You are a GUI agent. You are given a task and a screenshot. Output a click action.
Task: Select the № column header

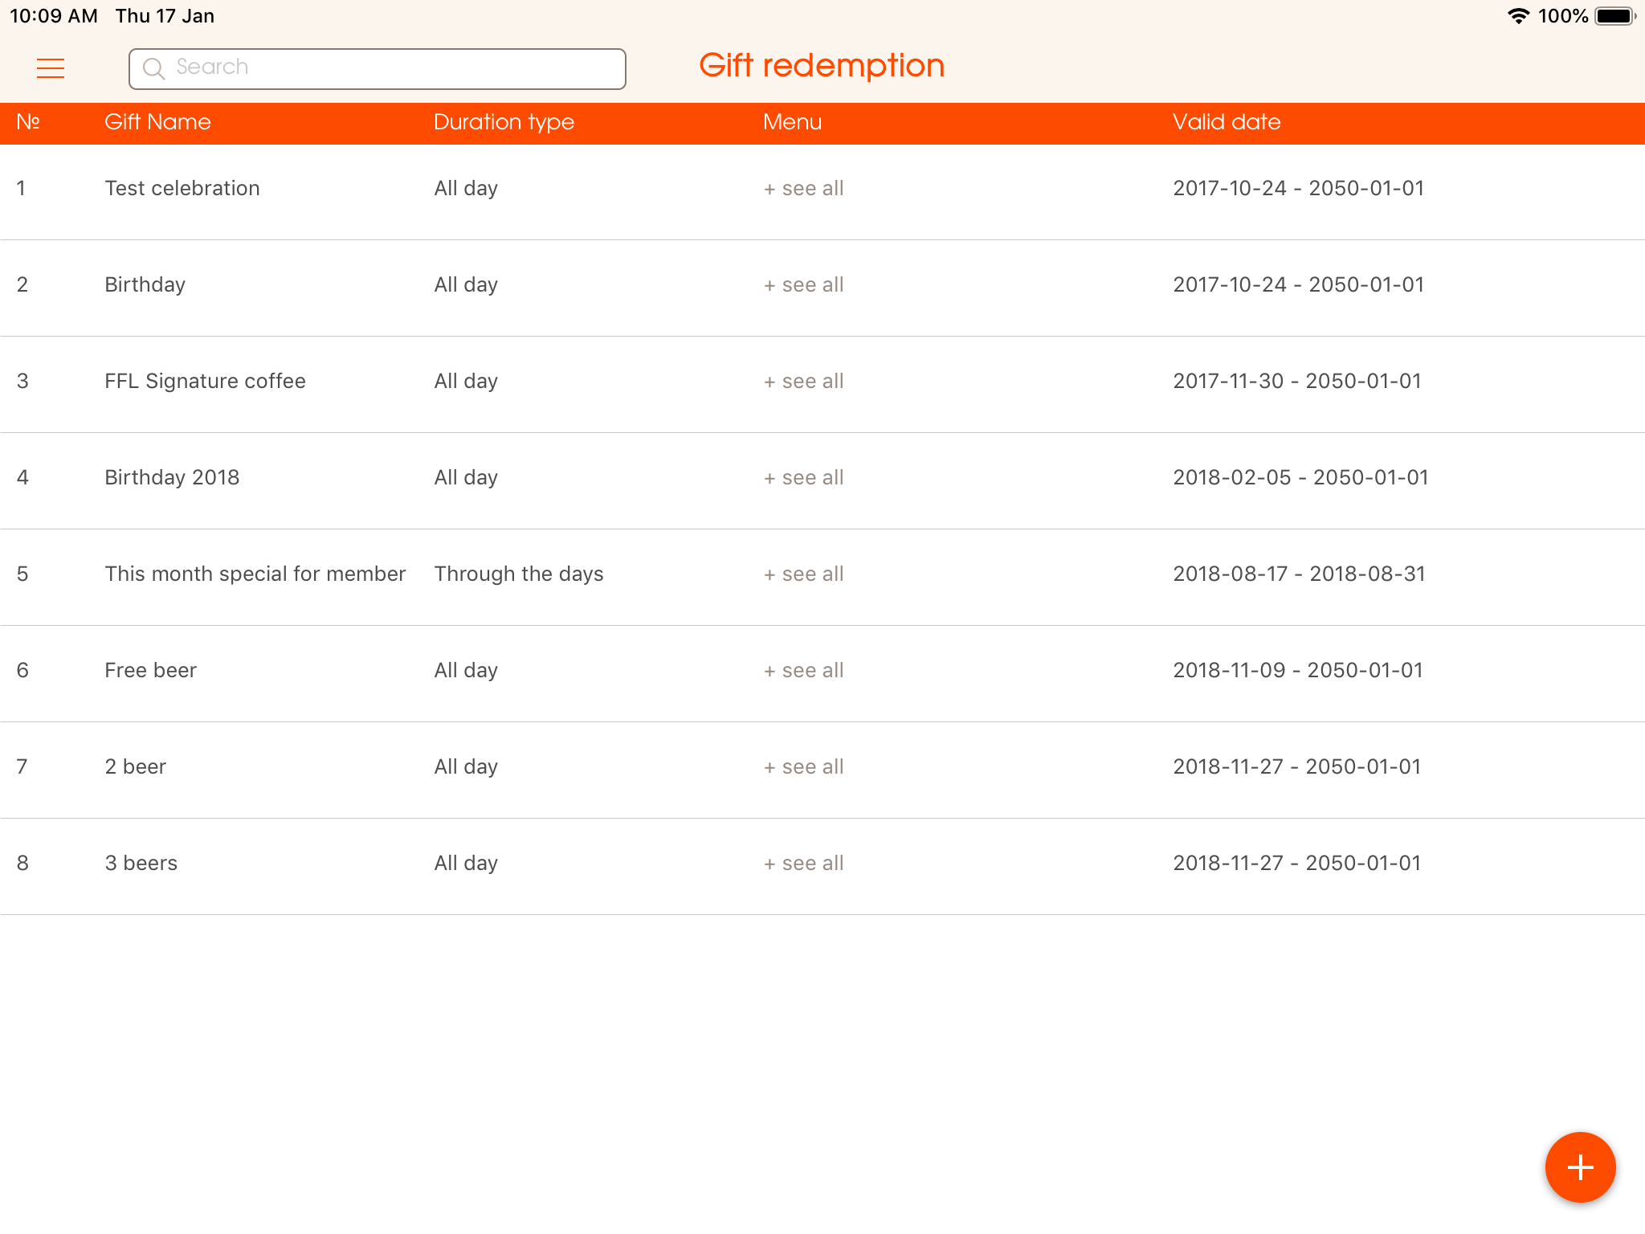(x=28, y=122)
